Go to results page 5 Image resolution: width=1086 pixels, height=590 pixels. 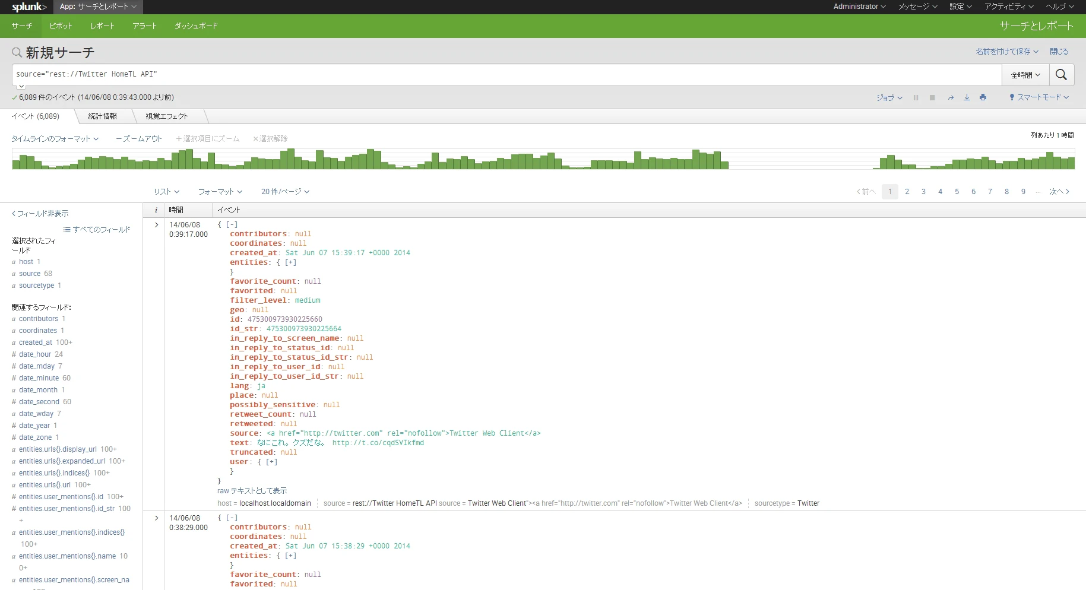coord(957,192)
